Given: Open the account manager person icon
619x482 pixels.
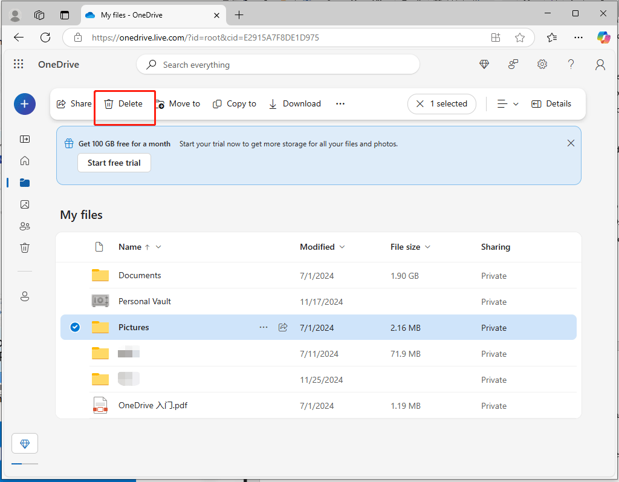Looking at the screenshot, I should click(600, 64).
